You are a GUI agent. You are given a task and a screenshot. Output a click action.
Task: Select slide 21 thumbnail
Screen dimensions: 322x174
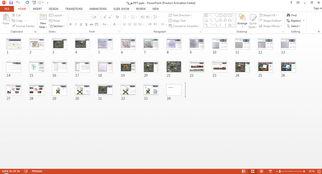pyautogui.click(x=174, y=67)
